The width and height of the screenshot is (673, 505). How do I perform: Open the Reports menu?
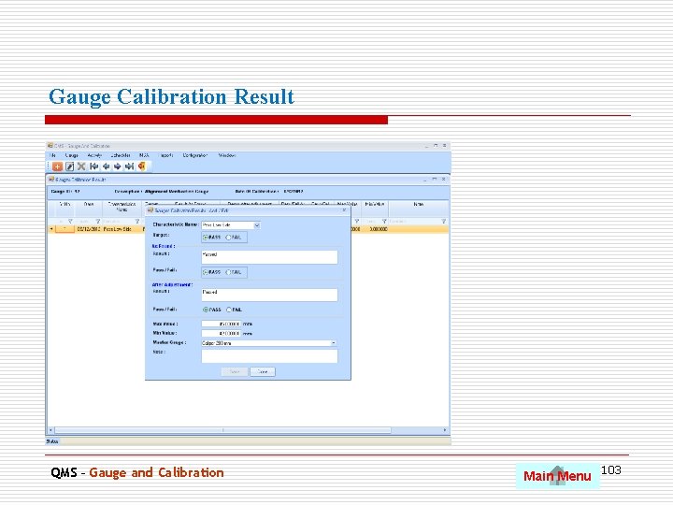(x=166, y=155)
